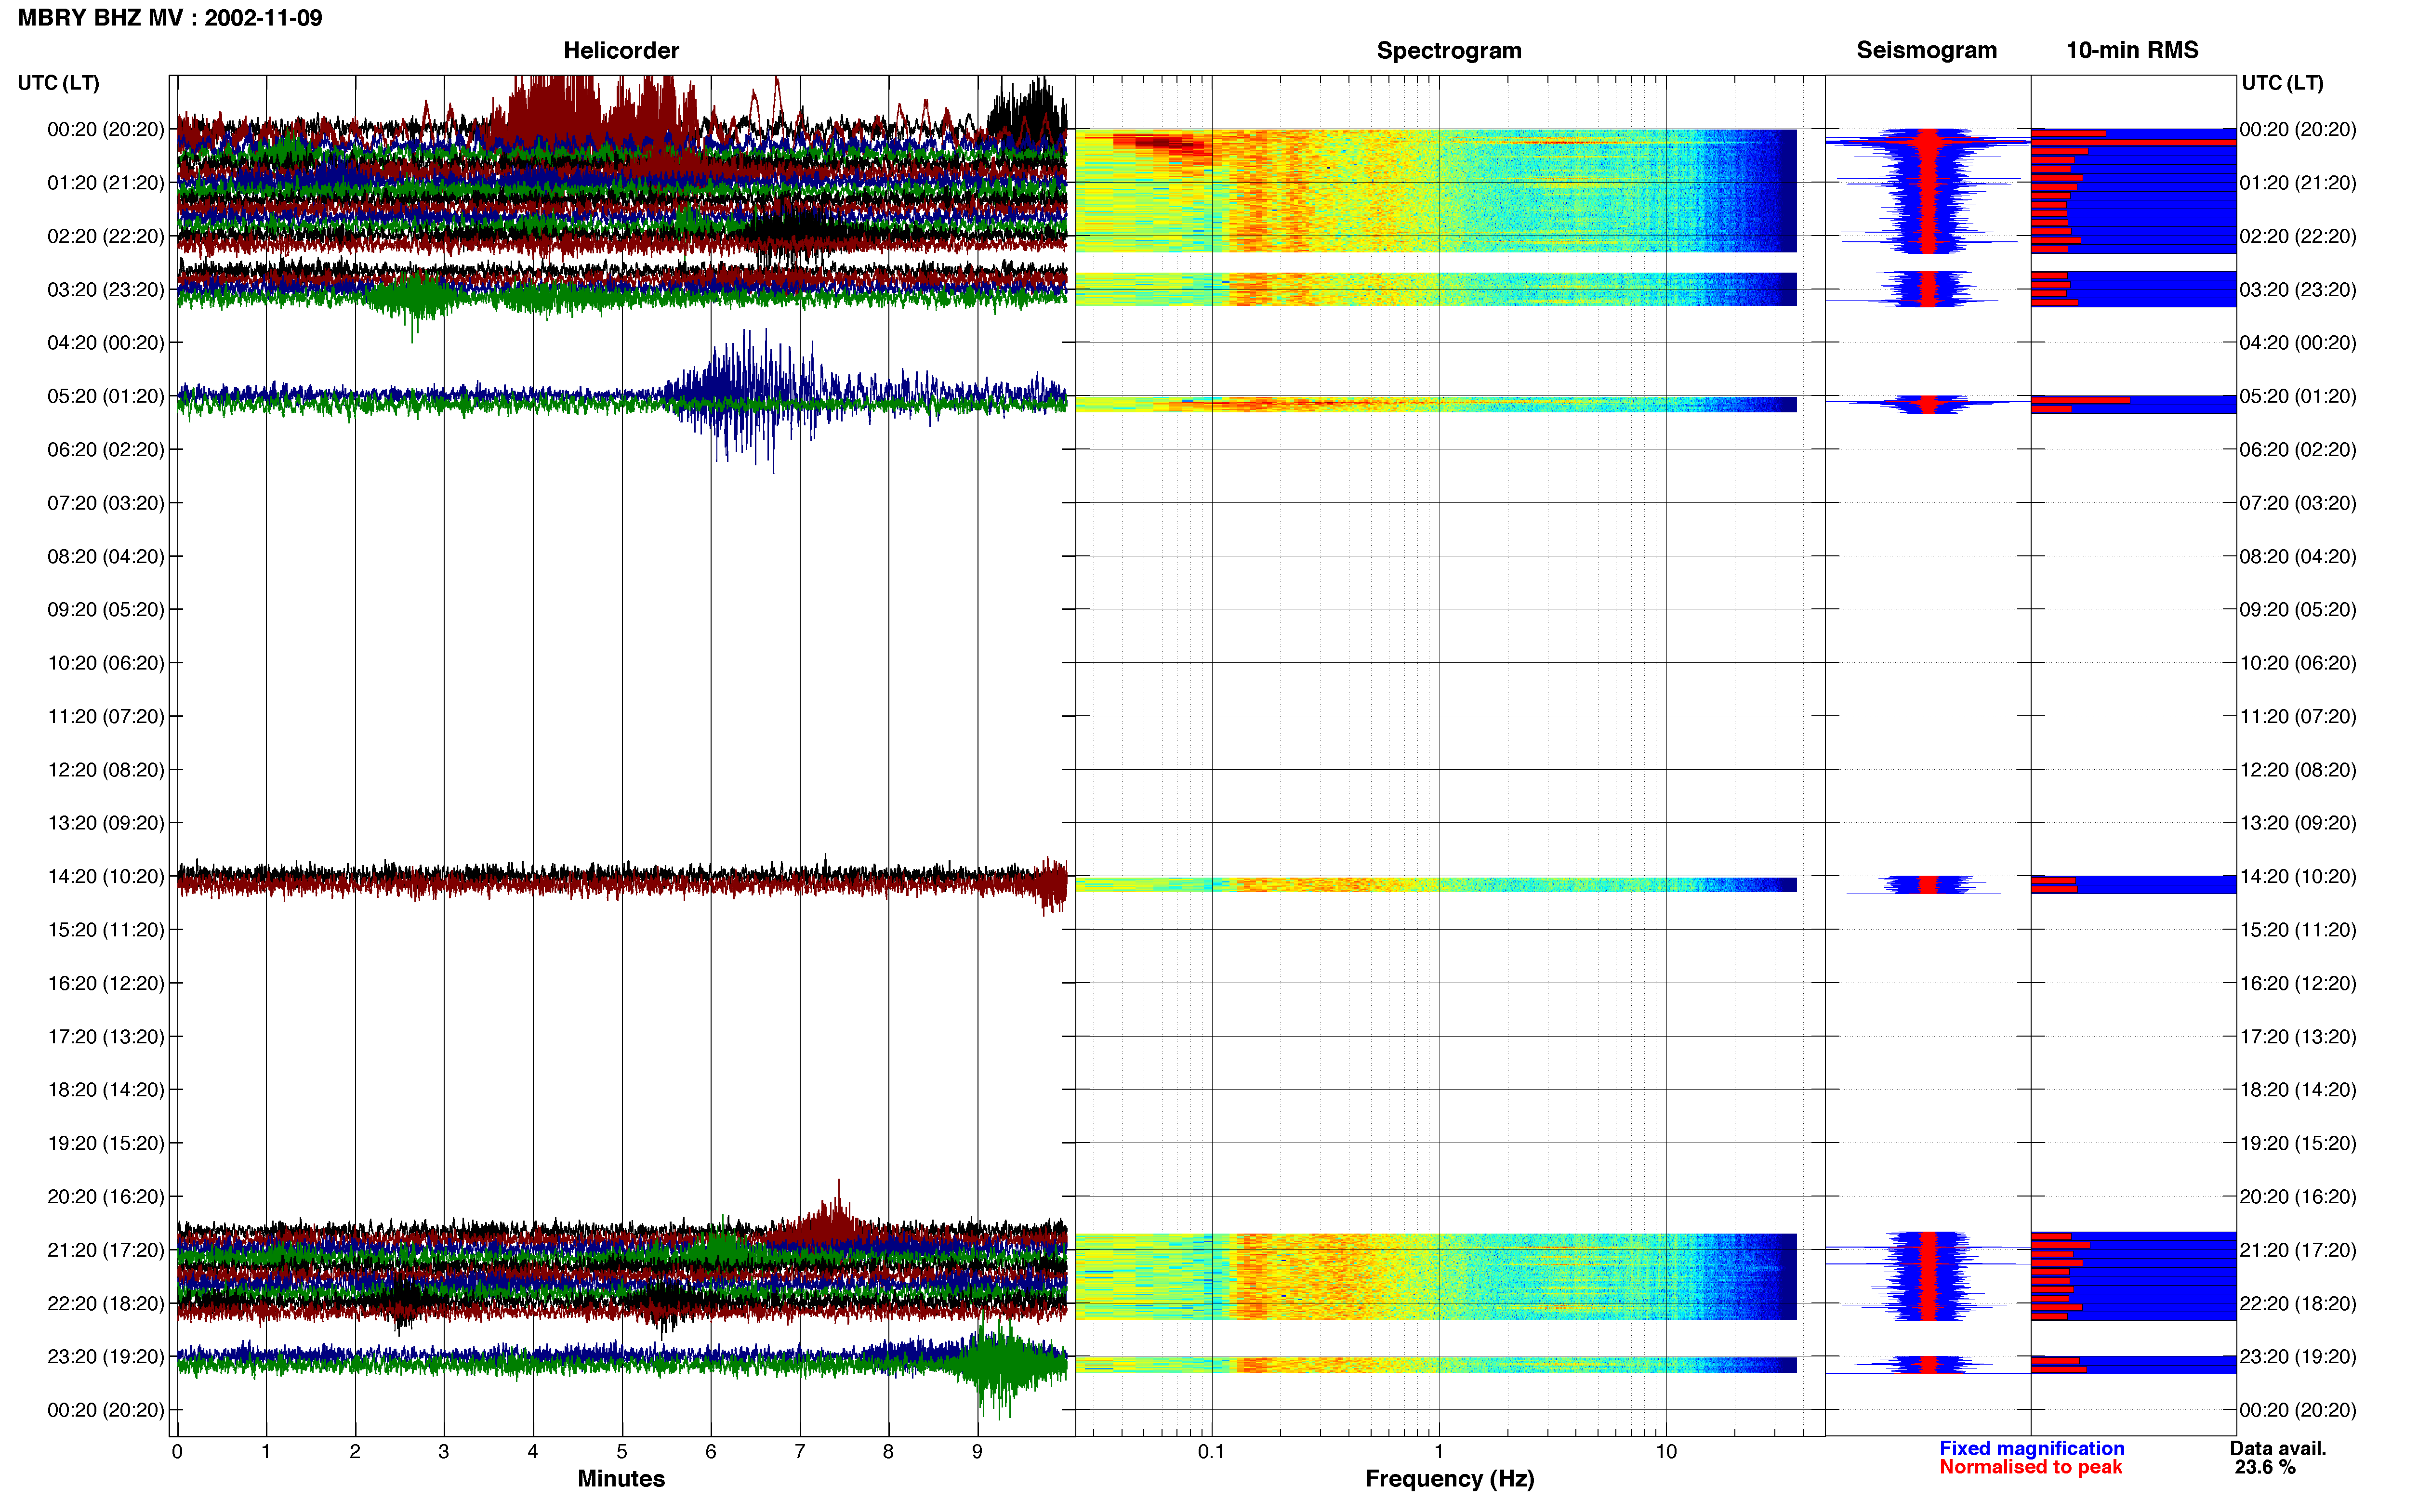The height and width of the screenshot is (1512, 2418).
Task: Click the 'Seismogram' panel heading
Action: (x=1926, y=50)
